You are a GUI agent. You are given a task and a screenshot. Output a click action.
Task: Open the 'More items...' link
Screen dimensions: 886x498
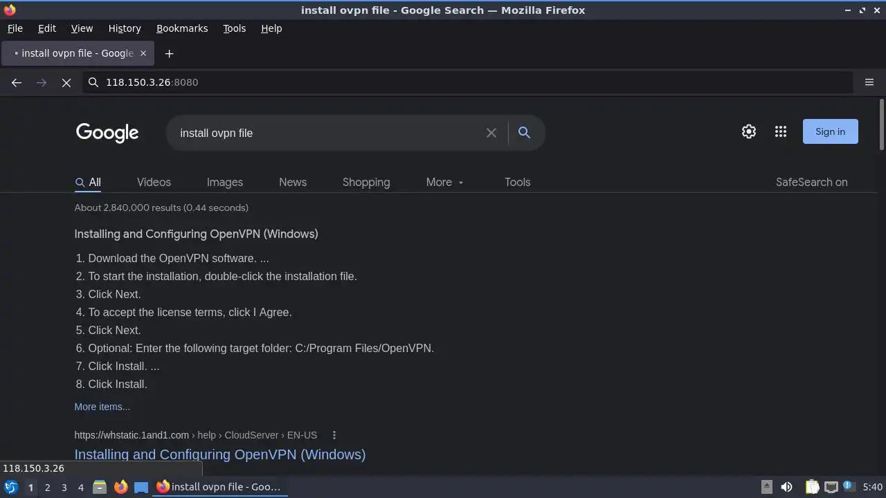(x=102, y=407)
